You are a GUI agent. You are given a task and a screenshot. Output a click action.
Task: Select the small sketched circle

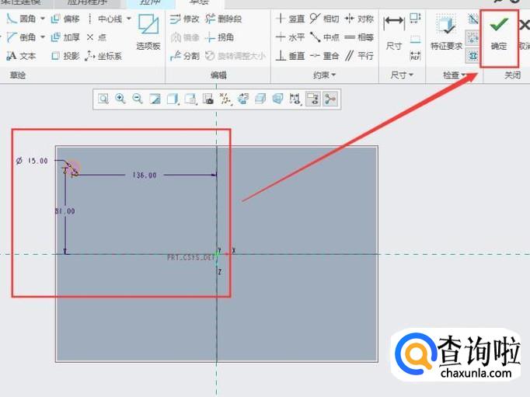(74, 169)
